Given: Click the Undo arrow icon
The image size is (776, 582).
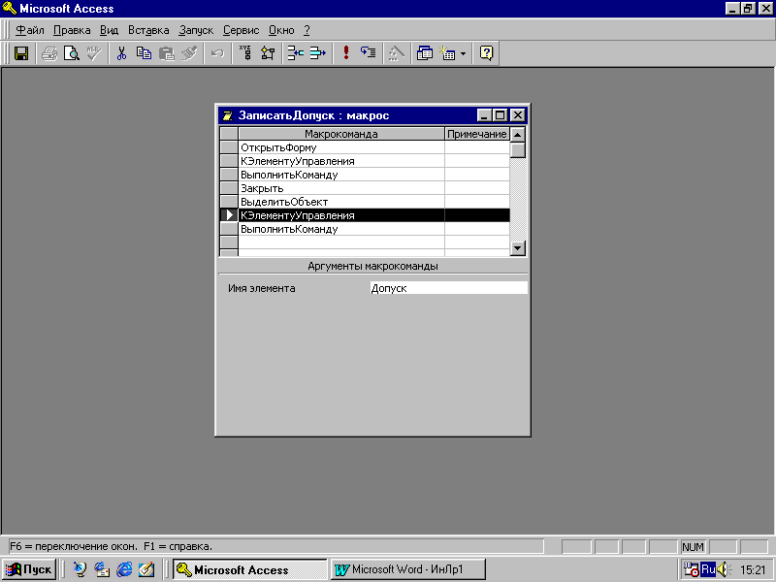Looking at the screenshot, I should [x=217, y=53].
